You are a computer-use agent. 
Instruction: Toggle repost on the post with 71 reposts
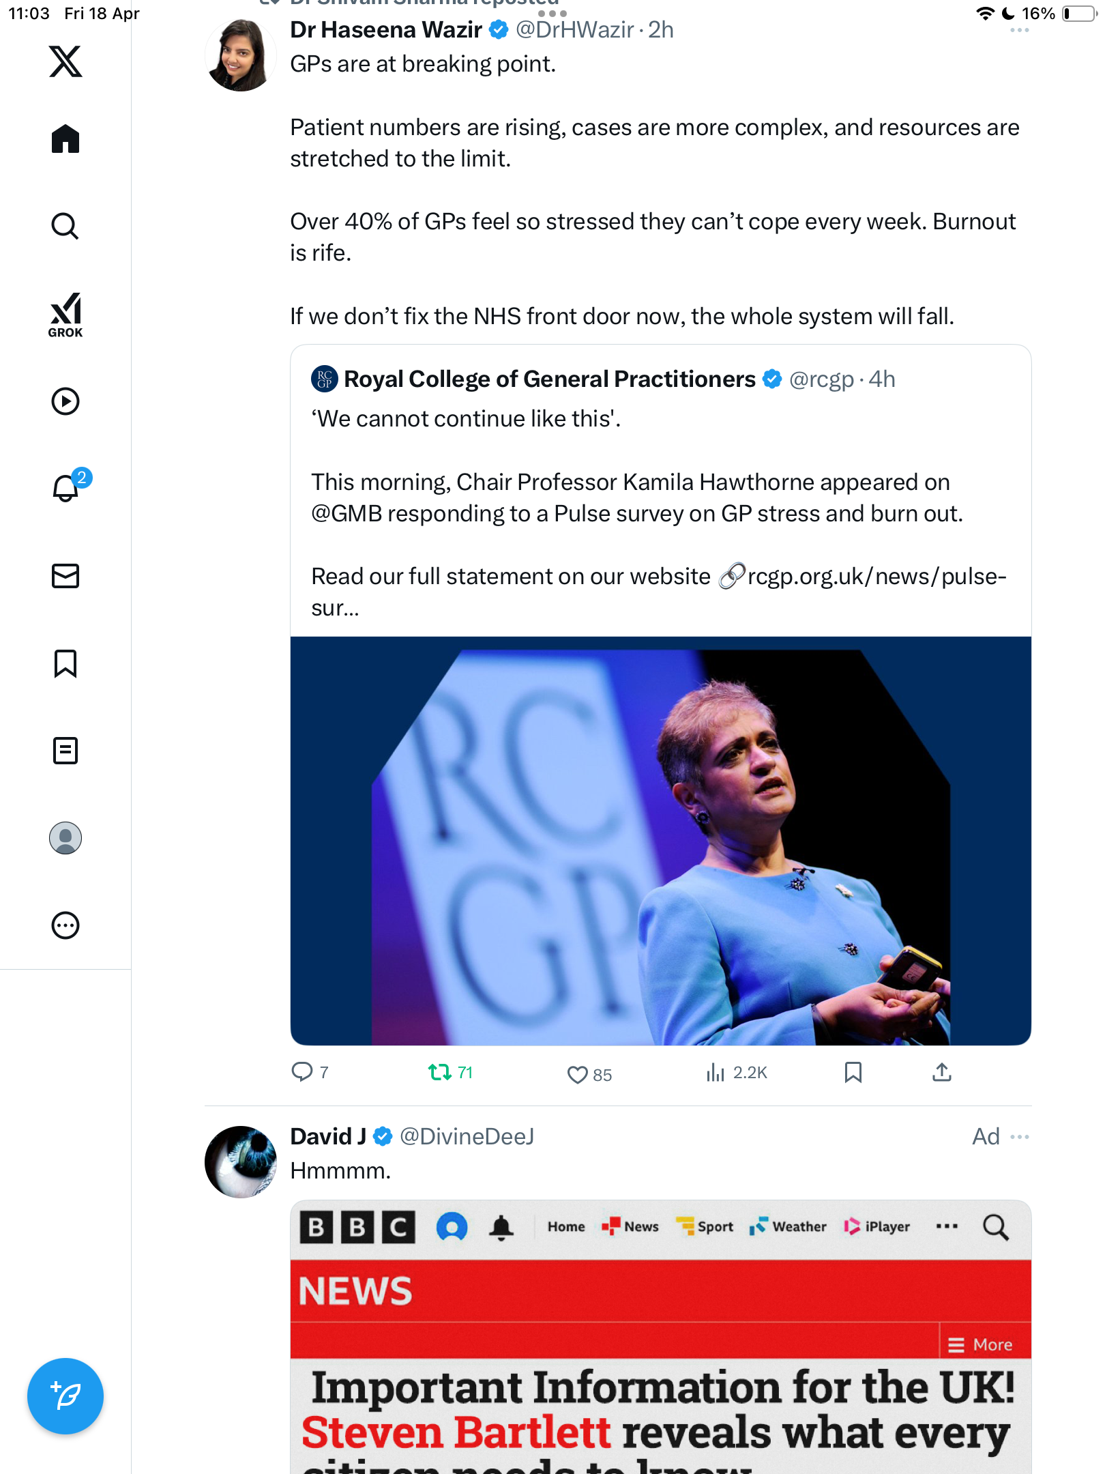[450, 1073]
